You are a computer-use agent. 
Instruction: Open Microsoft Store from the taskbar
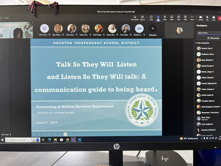click(61, 140)
